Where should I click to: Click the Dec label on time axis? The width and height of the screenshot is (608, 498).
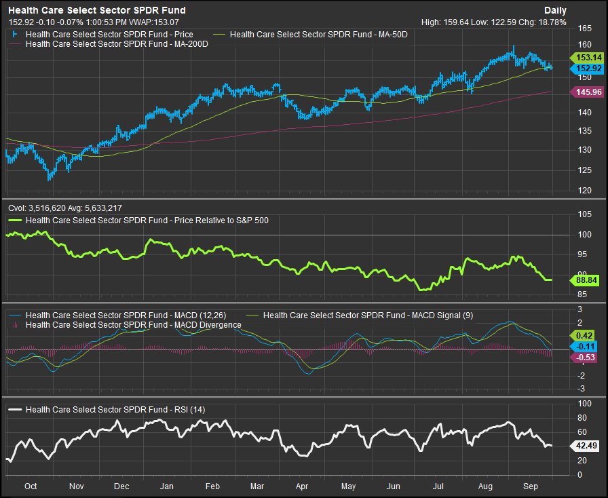coord(121,486)
